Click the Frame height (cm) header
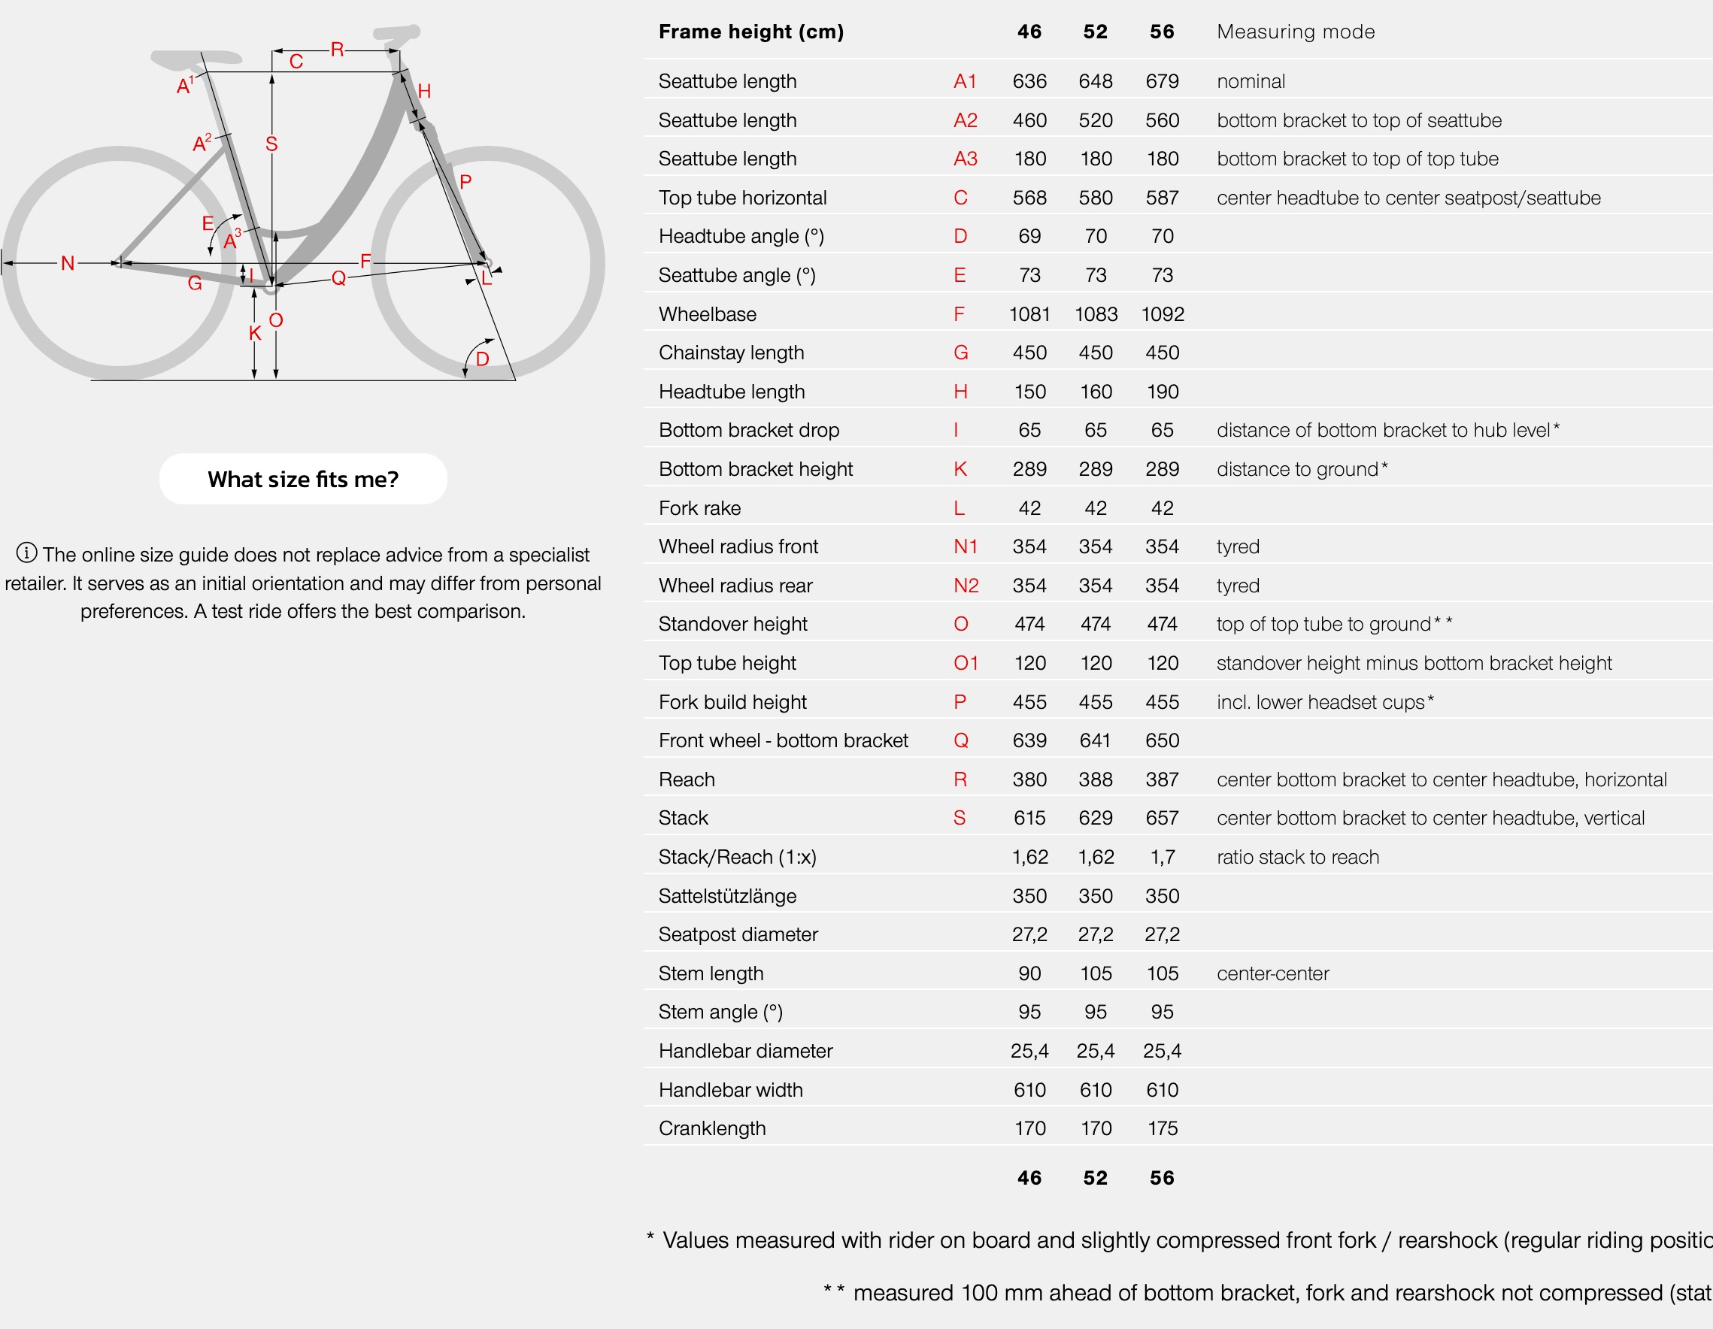The width and height of the screenshot is (1713, 1329). tap(750, 32)
